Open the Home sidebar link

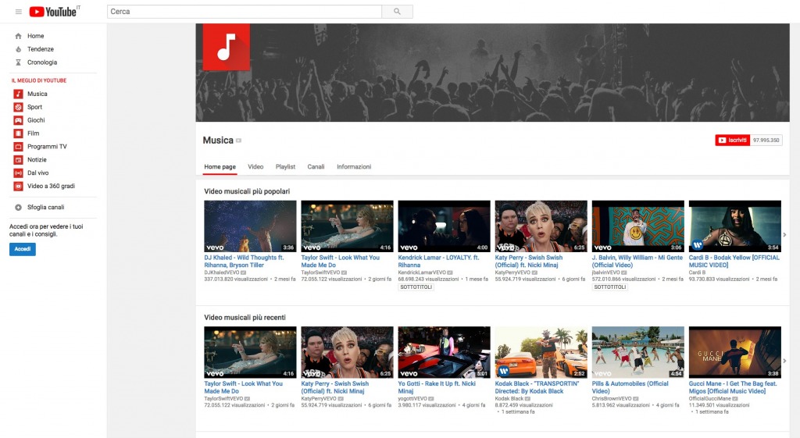pos(36,36)
